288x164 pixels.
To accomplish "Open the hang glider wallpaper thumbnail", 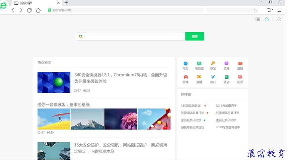I will pyautogui.click(x=54, y=119).
